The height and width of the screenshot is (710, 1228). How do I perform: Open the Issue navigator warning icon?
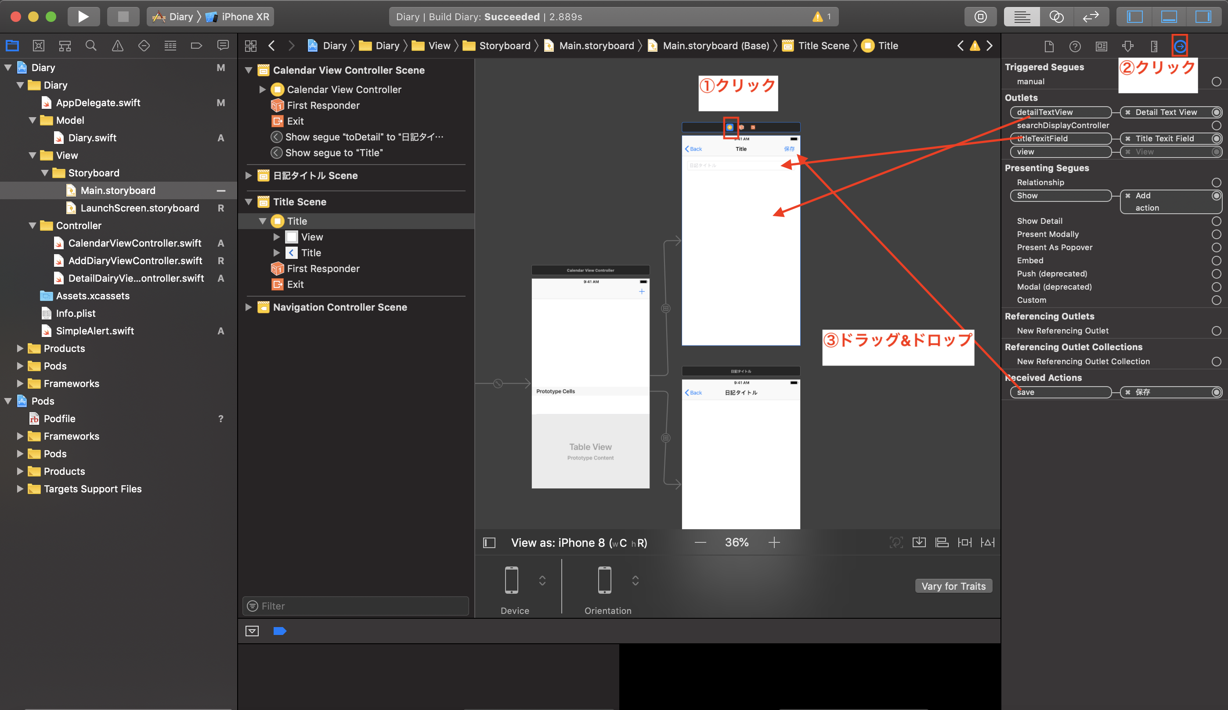point(117,45)
